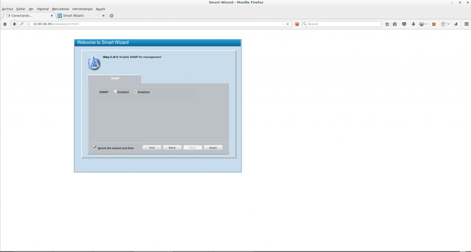Screen dimensions: 471x252
Task: Select the SNMP Disabled radio button
Action: pos(136,92)
